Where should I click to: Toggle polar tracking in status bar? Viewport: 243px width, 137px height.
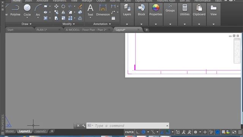144,132
